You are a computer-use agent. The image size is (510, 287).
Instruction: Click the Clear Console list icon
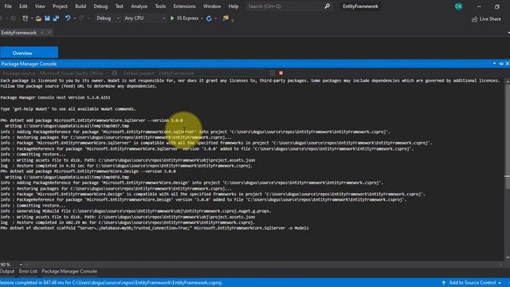(272, 73)
